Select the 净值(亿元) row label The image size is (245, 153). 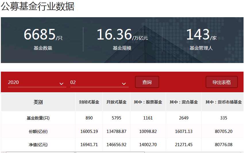click(x=38, y=145)
